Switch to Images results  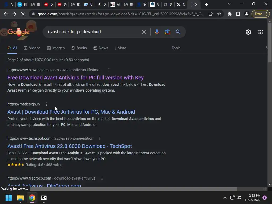[x=56, y=48]
